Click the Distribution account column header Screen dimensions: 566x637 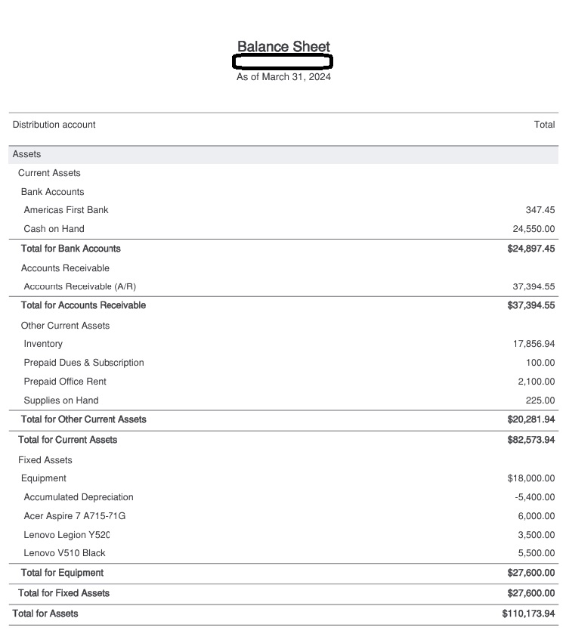click(x=54, y=125)
